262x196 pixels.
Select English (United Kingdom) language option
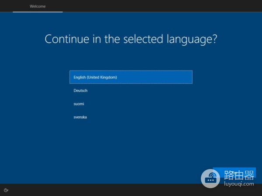coord(131,77)
